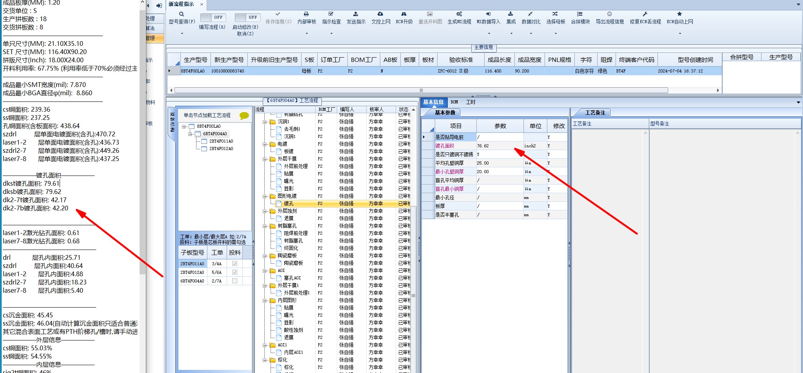Open the dropdown arrow under 型号查询(F)
Viewport: 803px width, 373px height.
coord(182,34)
